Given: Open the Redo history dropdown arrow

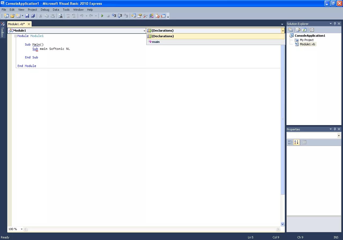Looking at the screenshot, I should point(96,16).
